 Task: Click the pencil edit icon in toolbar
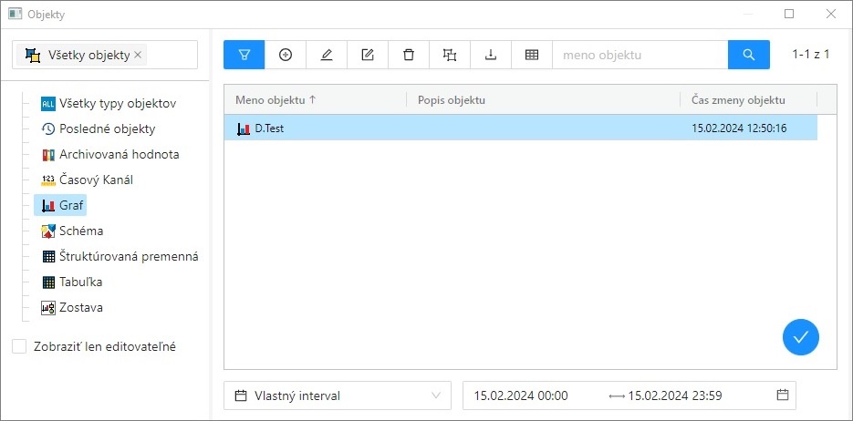(x=327, y=55)
